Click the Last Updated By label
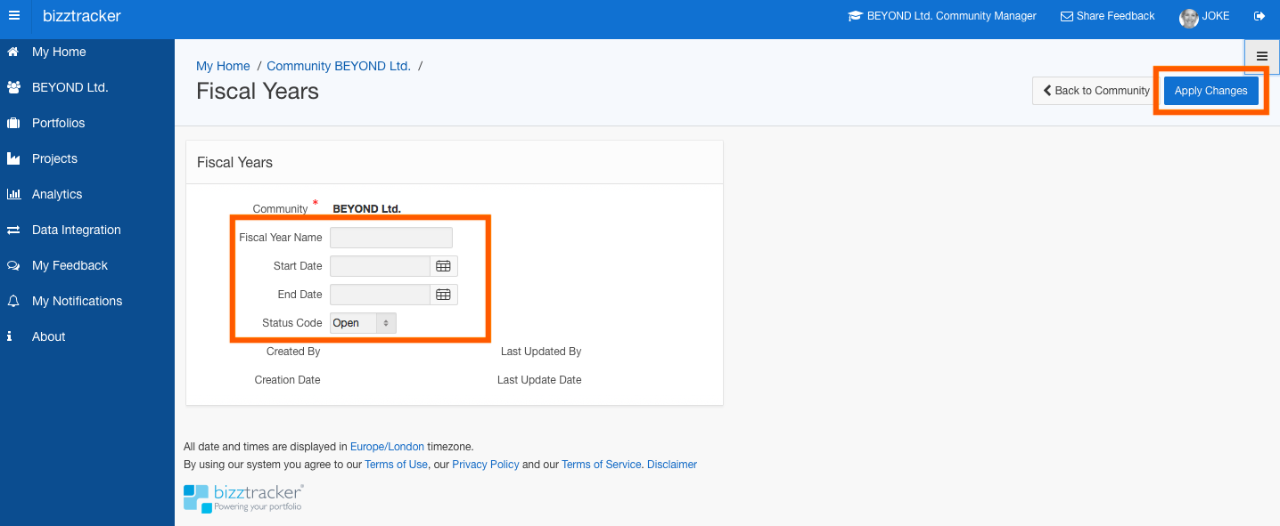This screenshot has width=1280, height=526. [x=541, y=352]
